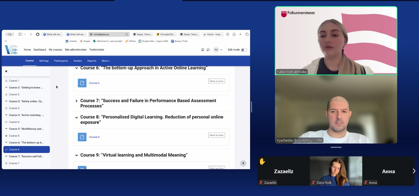
Task: Open a new browser tab with plus icon
Action: (x=240, y=34)
